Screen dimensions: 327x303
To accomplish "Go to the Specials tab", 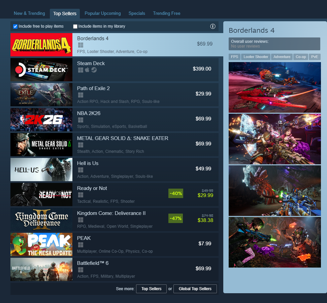I will (x=137, y=13).
